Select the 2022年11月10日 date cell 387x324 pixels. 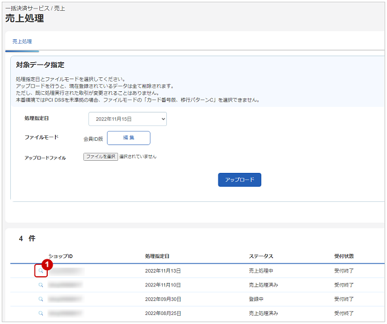point(163,285)
